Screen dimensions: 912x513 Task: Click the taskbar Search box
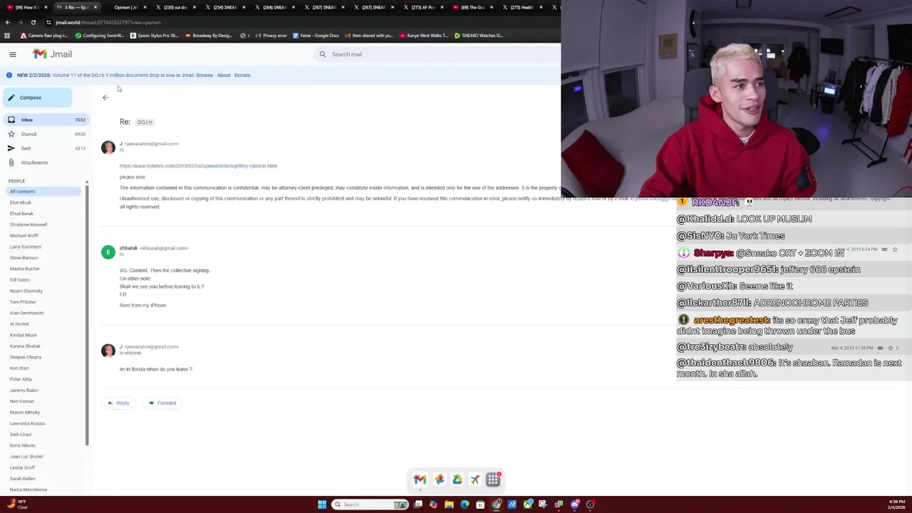370,504
